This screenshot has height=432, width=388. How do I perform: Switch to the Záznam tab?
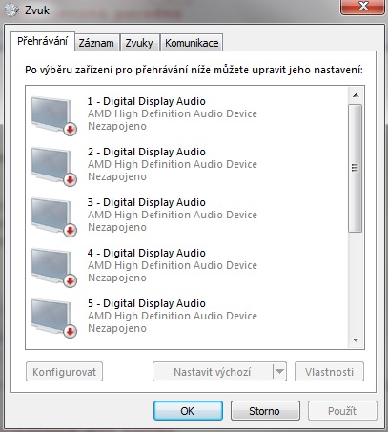[96, 43]
